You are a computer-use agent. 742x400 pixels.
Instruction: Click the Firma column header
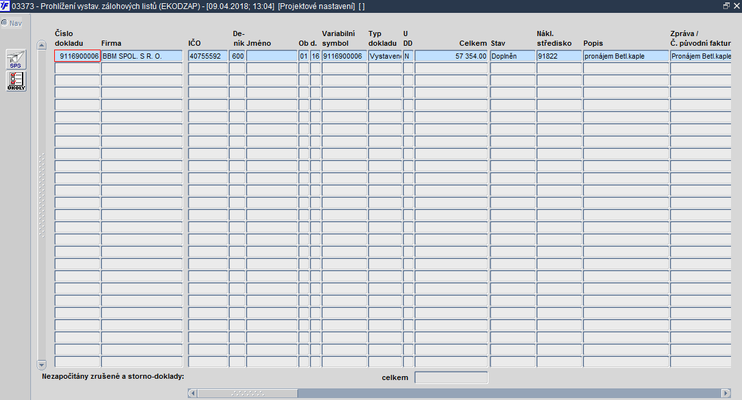tap(111, 43)
